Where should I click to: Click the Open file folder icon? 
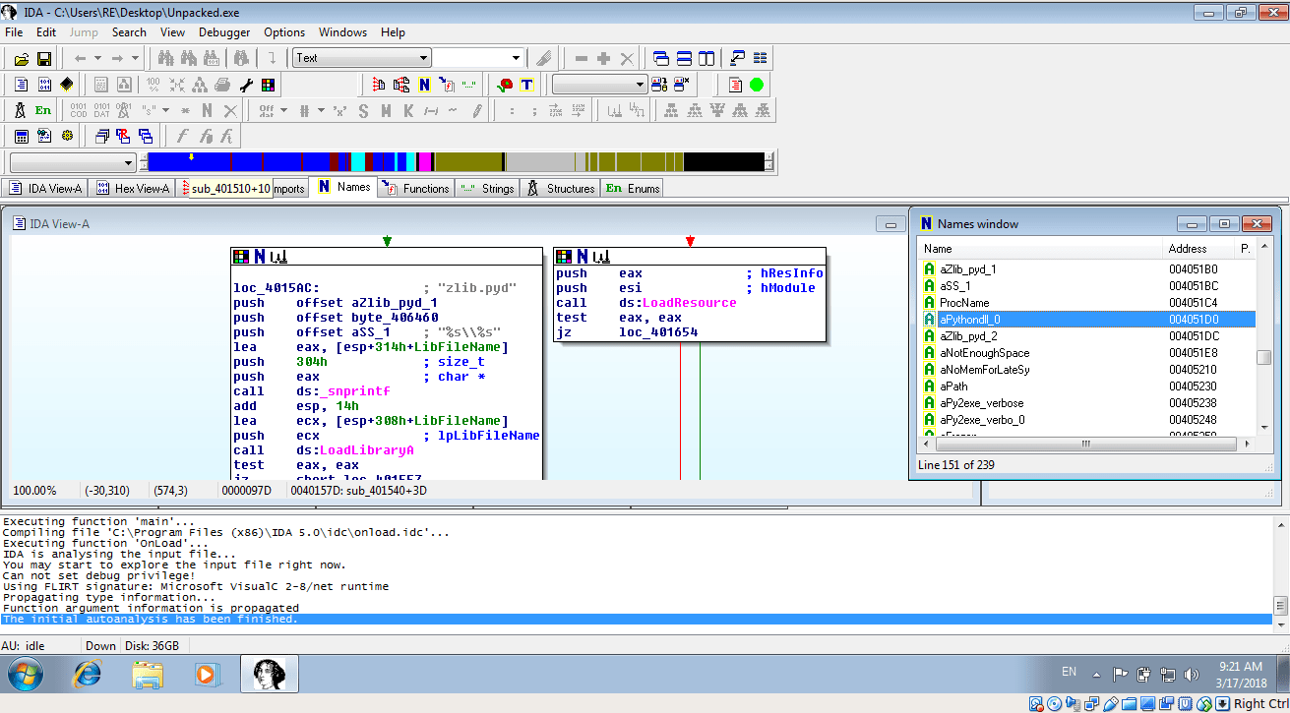click(x=21, y=59)
